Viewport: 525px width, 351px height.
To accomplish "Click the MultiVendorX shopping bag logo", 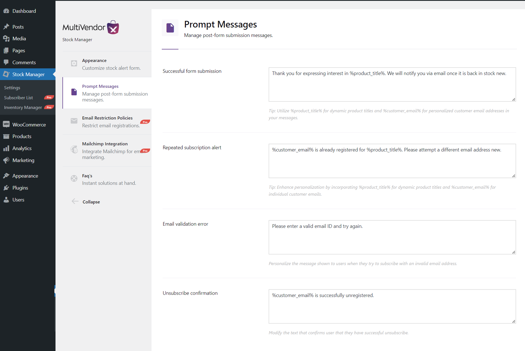I will point(113,27).
